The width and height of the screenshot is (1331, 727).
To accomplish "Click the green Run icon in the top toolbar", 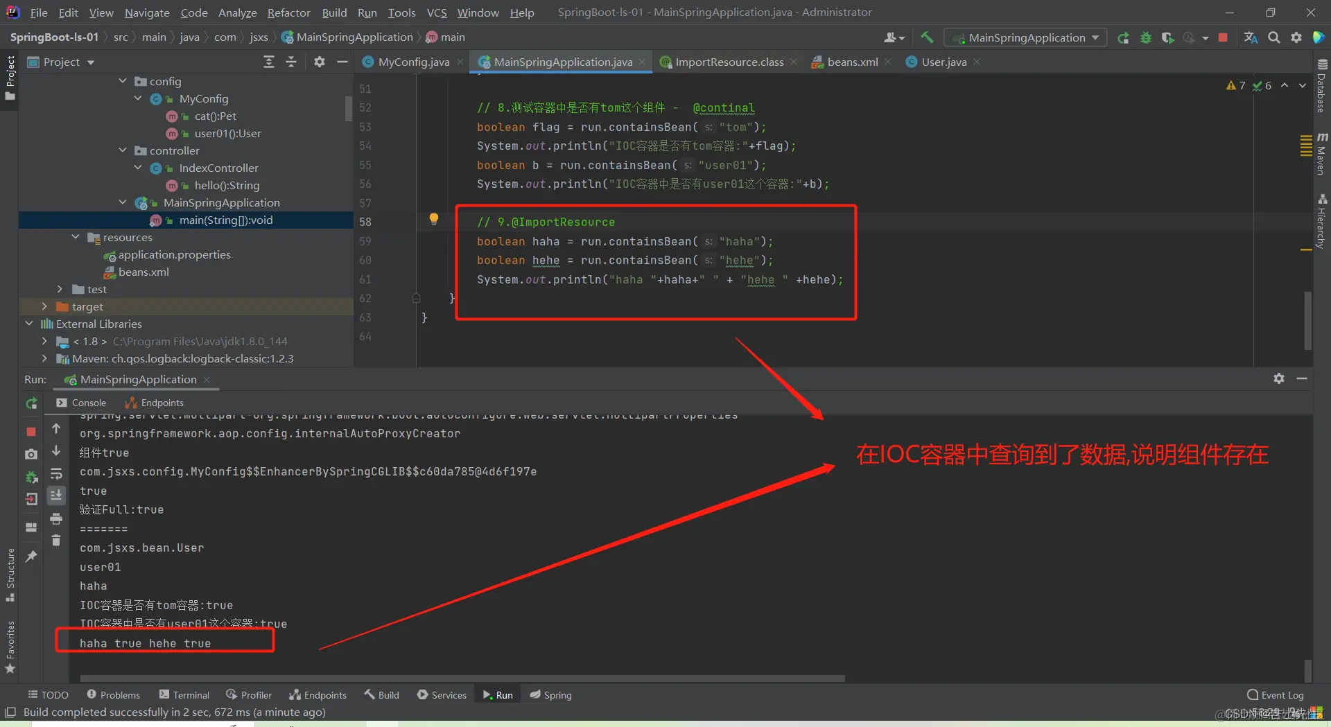I will [x=1123, y=37].
